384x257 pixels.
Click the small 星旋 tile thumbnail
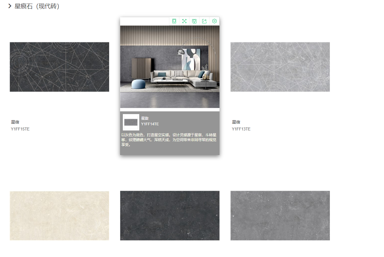pos(131,122)
